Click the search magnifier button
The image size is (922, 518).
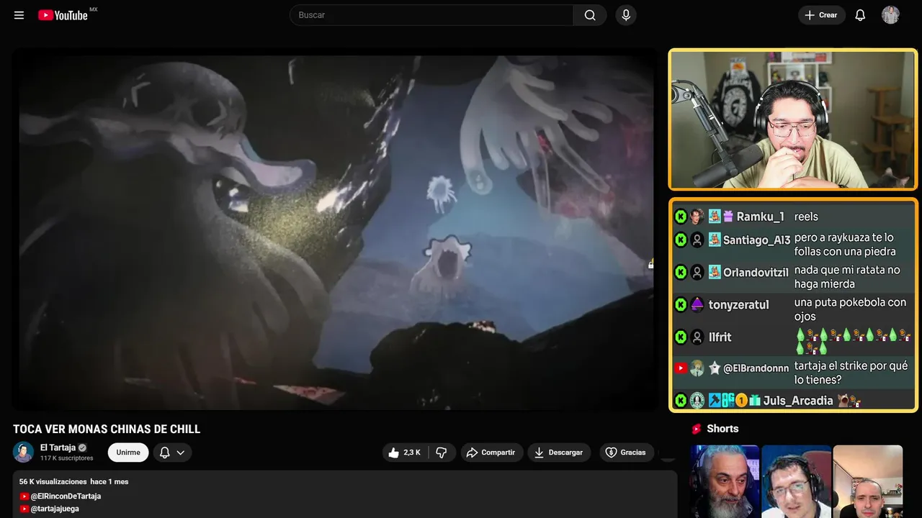[590, 15]
